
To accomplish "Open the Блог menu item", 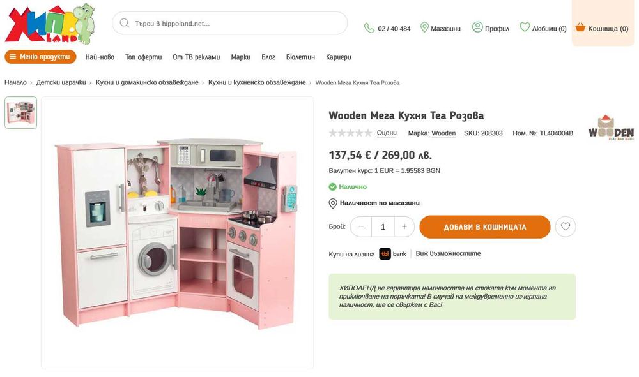I will (x=268, y=57).
